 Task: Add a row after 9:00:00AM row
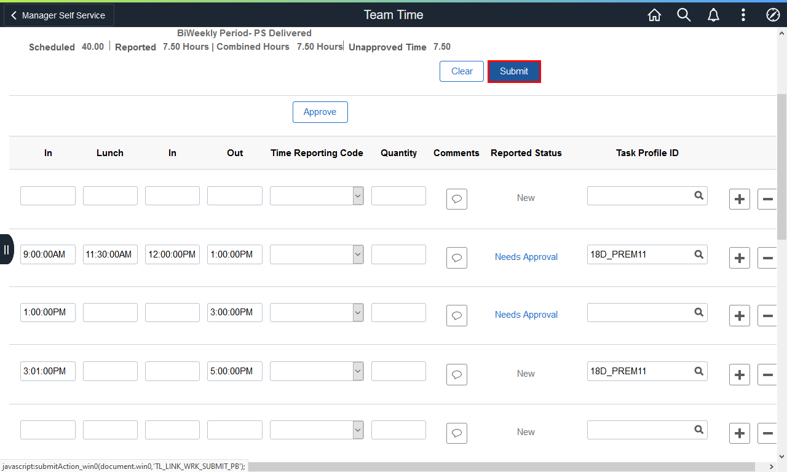pyautogui.click(x=740, y=258)
